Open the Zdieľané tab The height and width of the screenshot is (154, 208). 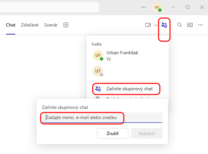pos(30,25)
